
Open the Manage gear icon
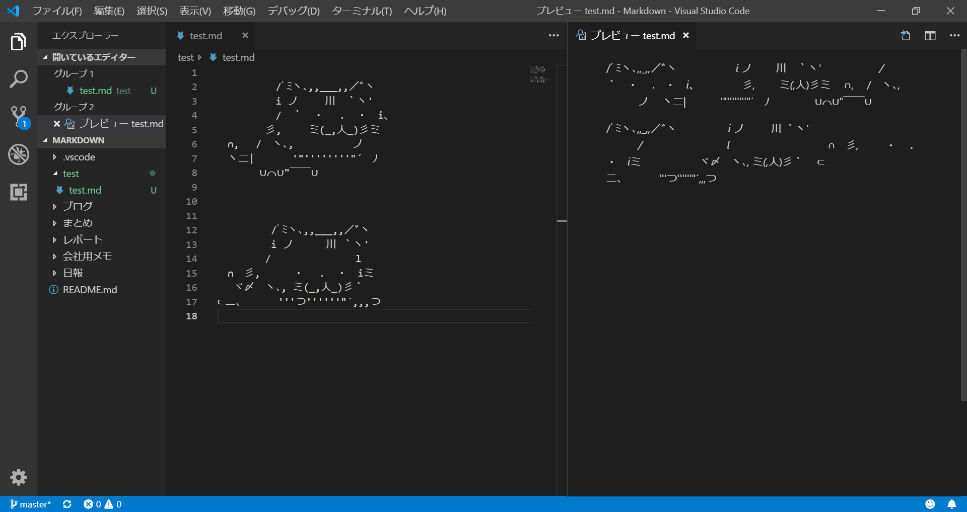pos(19,477)
